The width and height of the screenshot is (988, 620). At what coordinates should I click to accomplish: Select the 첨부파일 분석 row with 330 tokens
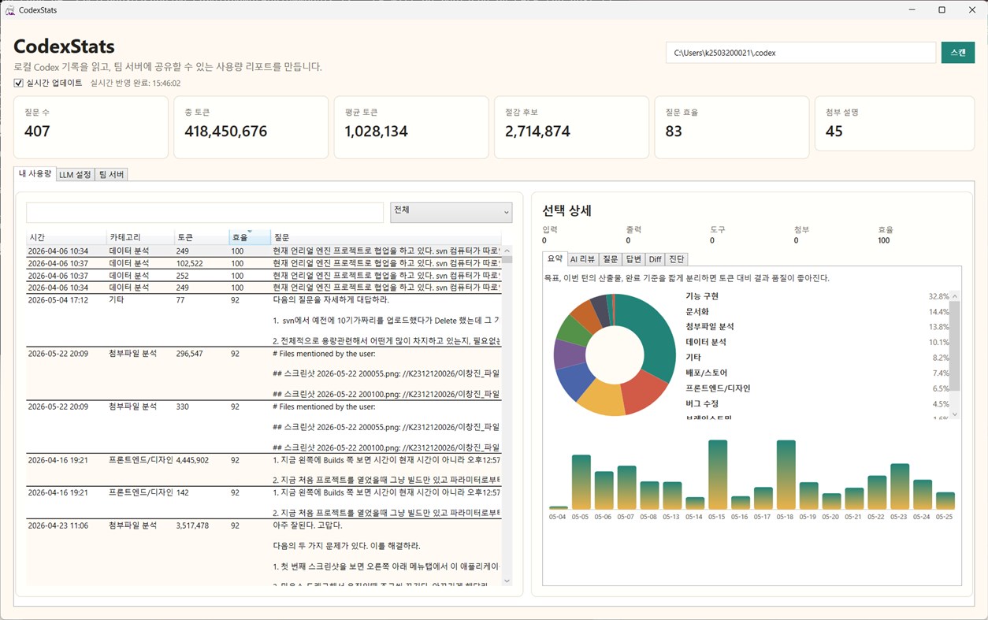point(264,426)
